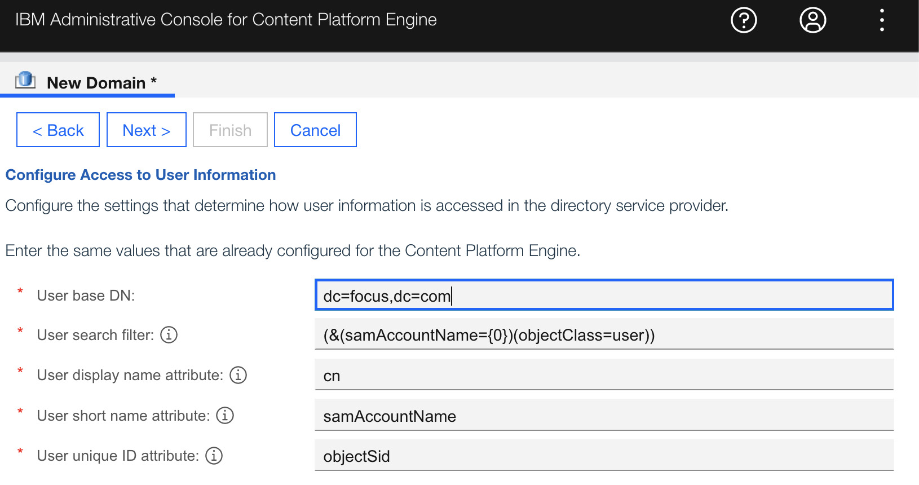Open the user profile icon
This screenshot has height=485, width=919.
(813, 20)
